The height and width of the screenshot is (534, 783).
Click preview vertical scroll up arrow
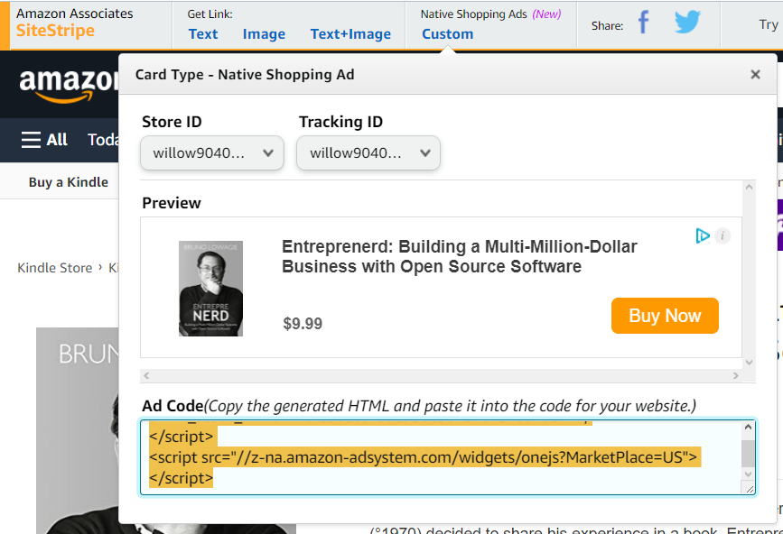point(749,187)
